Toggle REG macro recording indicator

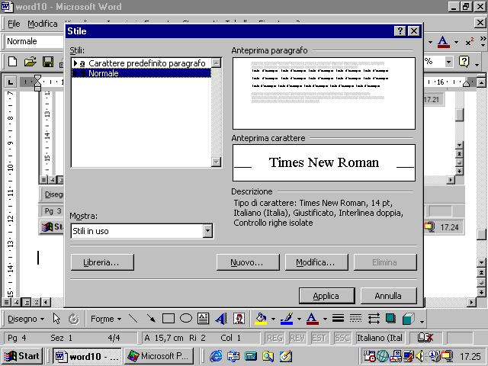pos(275,338)
